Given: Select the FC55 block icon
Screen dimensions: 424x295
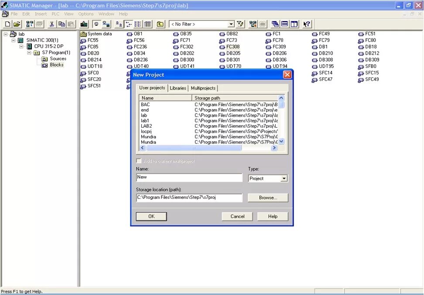Looking at the screenshot, I should (x=83, y=41).
